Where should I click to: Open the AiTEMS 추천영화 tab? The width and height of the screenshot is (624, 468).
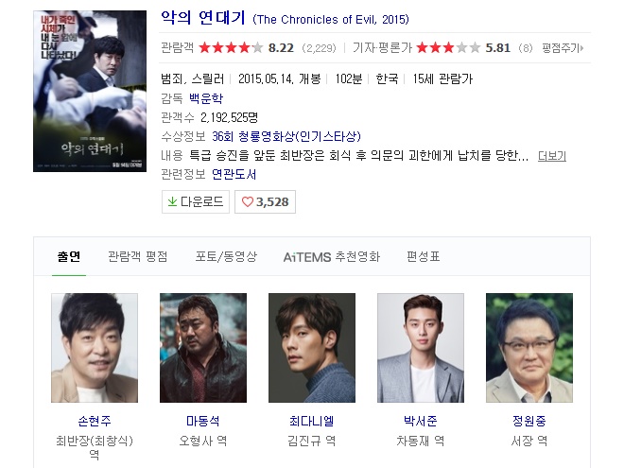point(332,256)
